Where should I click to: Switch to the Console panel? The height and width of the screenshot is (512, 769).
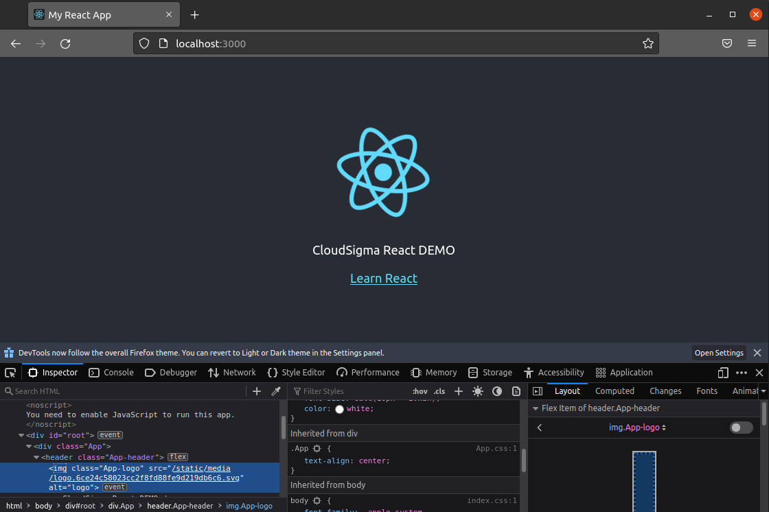click(111, 373)
